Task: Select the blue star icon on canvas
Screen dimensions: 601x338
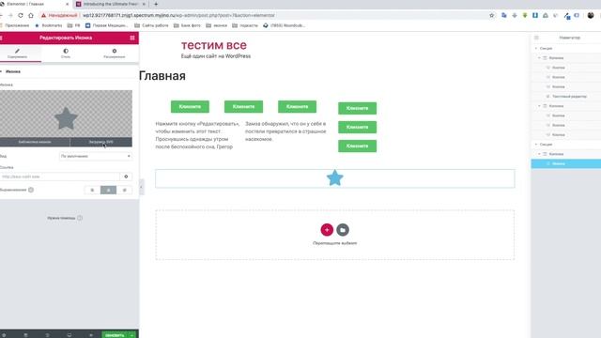Action: point(334,177)
